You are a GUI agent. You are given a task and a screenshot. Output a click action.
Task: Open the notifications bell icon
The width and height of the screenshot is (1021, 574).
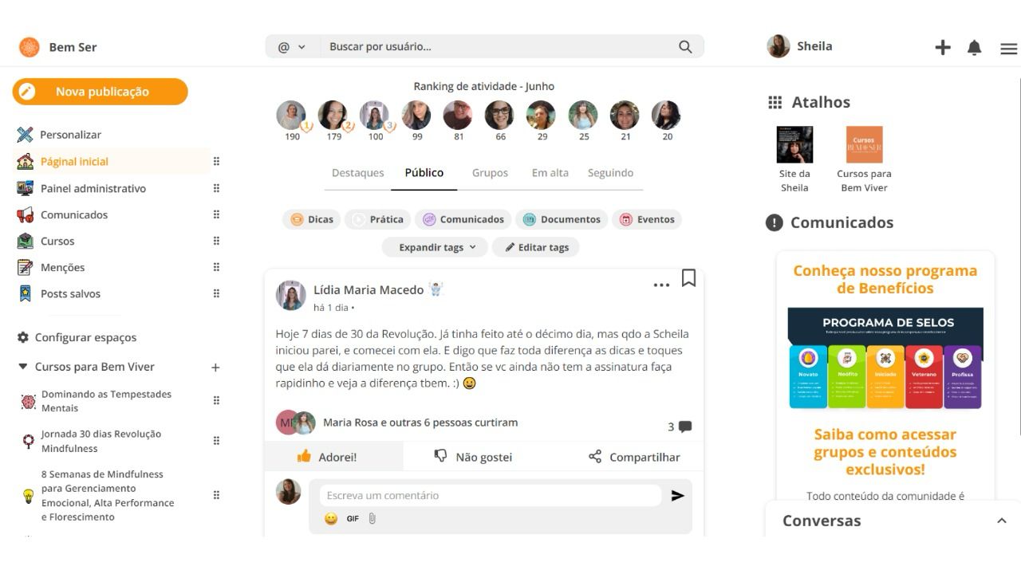[x=974, y=48]
